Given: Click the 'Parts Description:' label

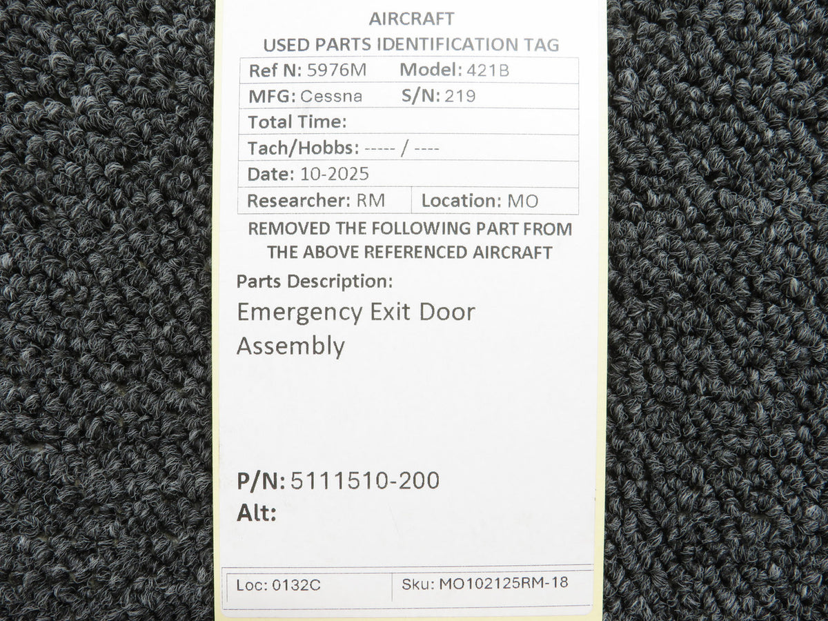Looking at the screenshot, I should tap(315, 282).
